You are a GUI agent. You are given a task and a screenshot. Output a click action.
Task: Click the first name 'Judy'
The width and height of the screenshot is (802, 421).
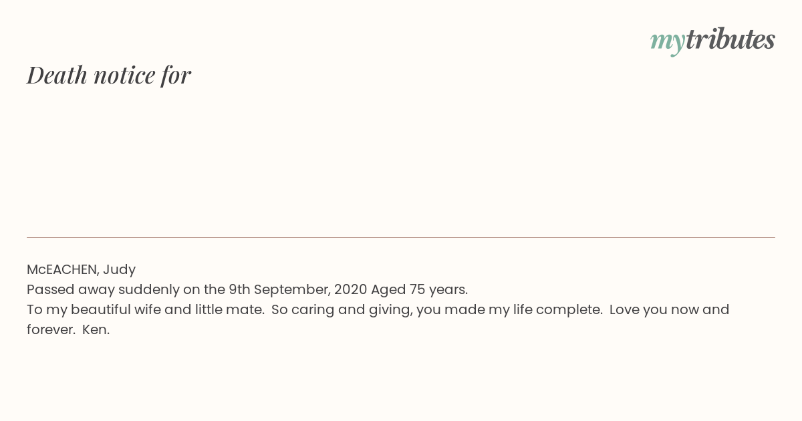tap(119, 270)
